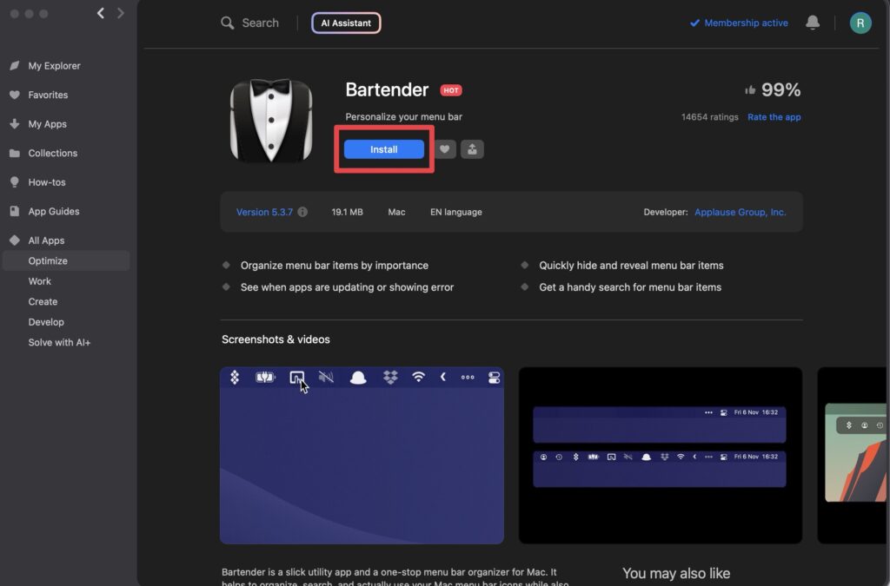Click Rate the app link
This screenshot has height=586, width=890.
tap(774, 116)
